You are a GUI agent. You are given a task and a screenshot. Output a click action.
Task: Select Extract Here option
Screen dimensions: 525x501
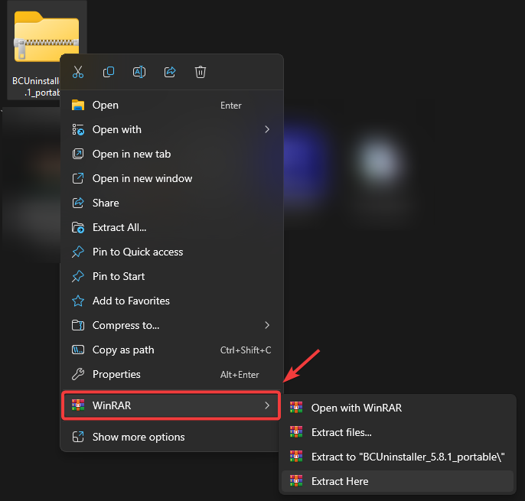pos(397,481)
